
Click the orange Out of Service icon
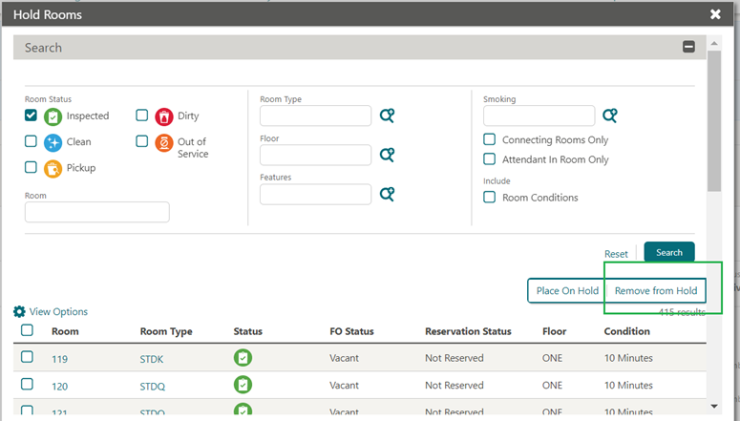(163, 142)
